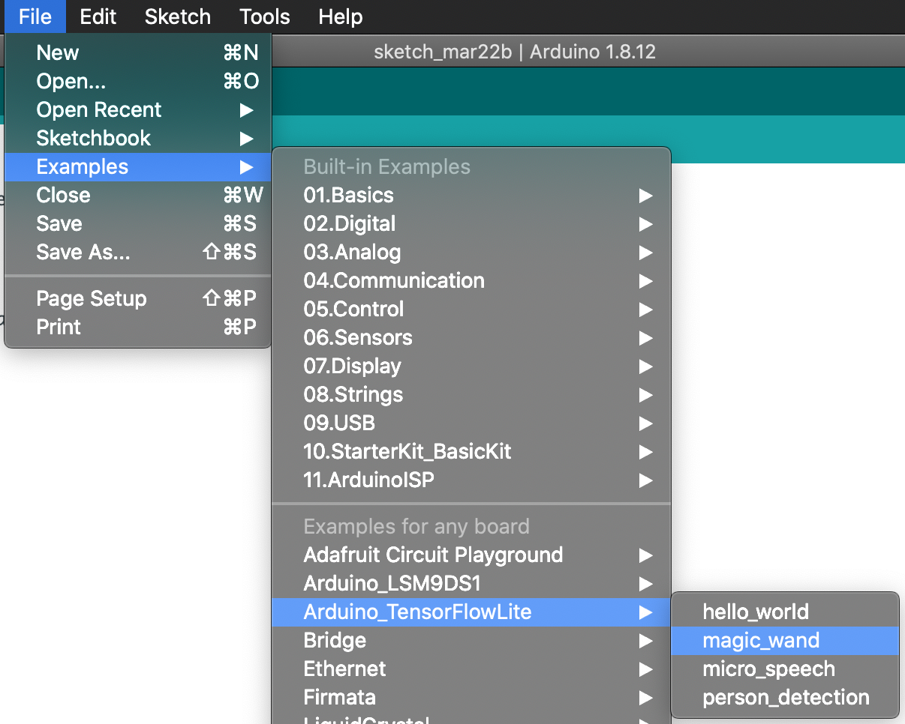The image size is (905, 724).
Task: Select Save As... menu entry
Action: pyautogui.click(x=83, y=253)
